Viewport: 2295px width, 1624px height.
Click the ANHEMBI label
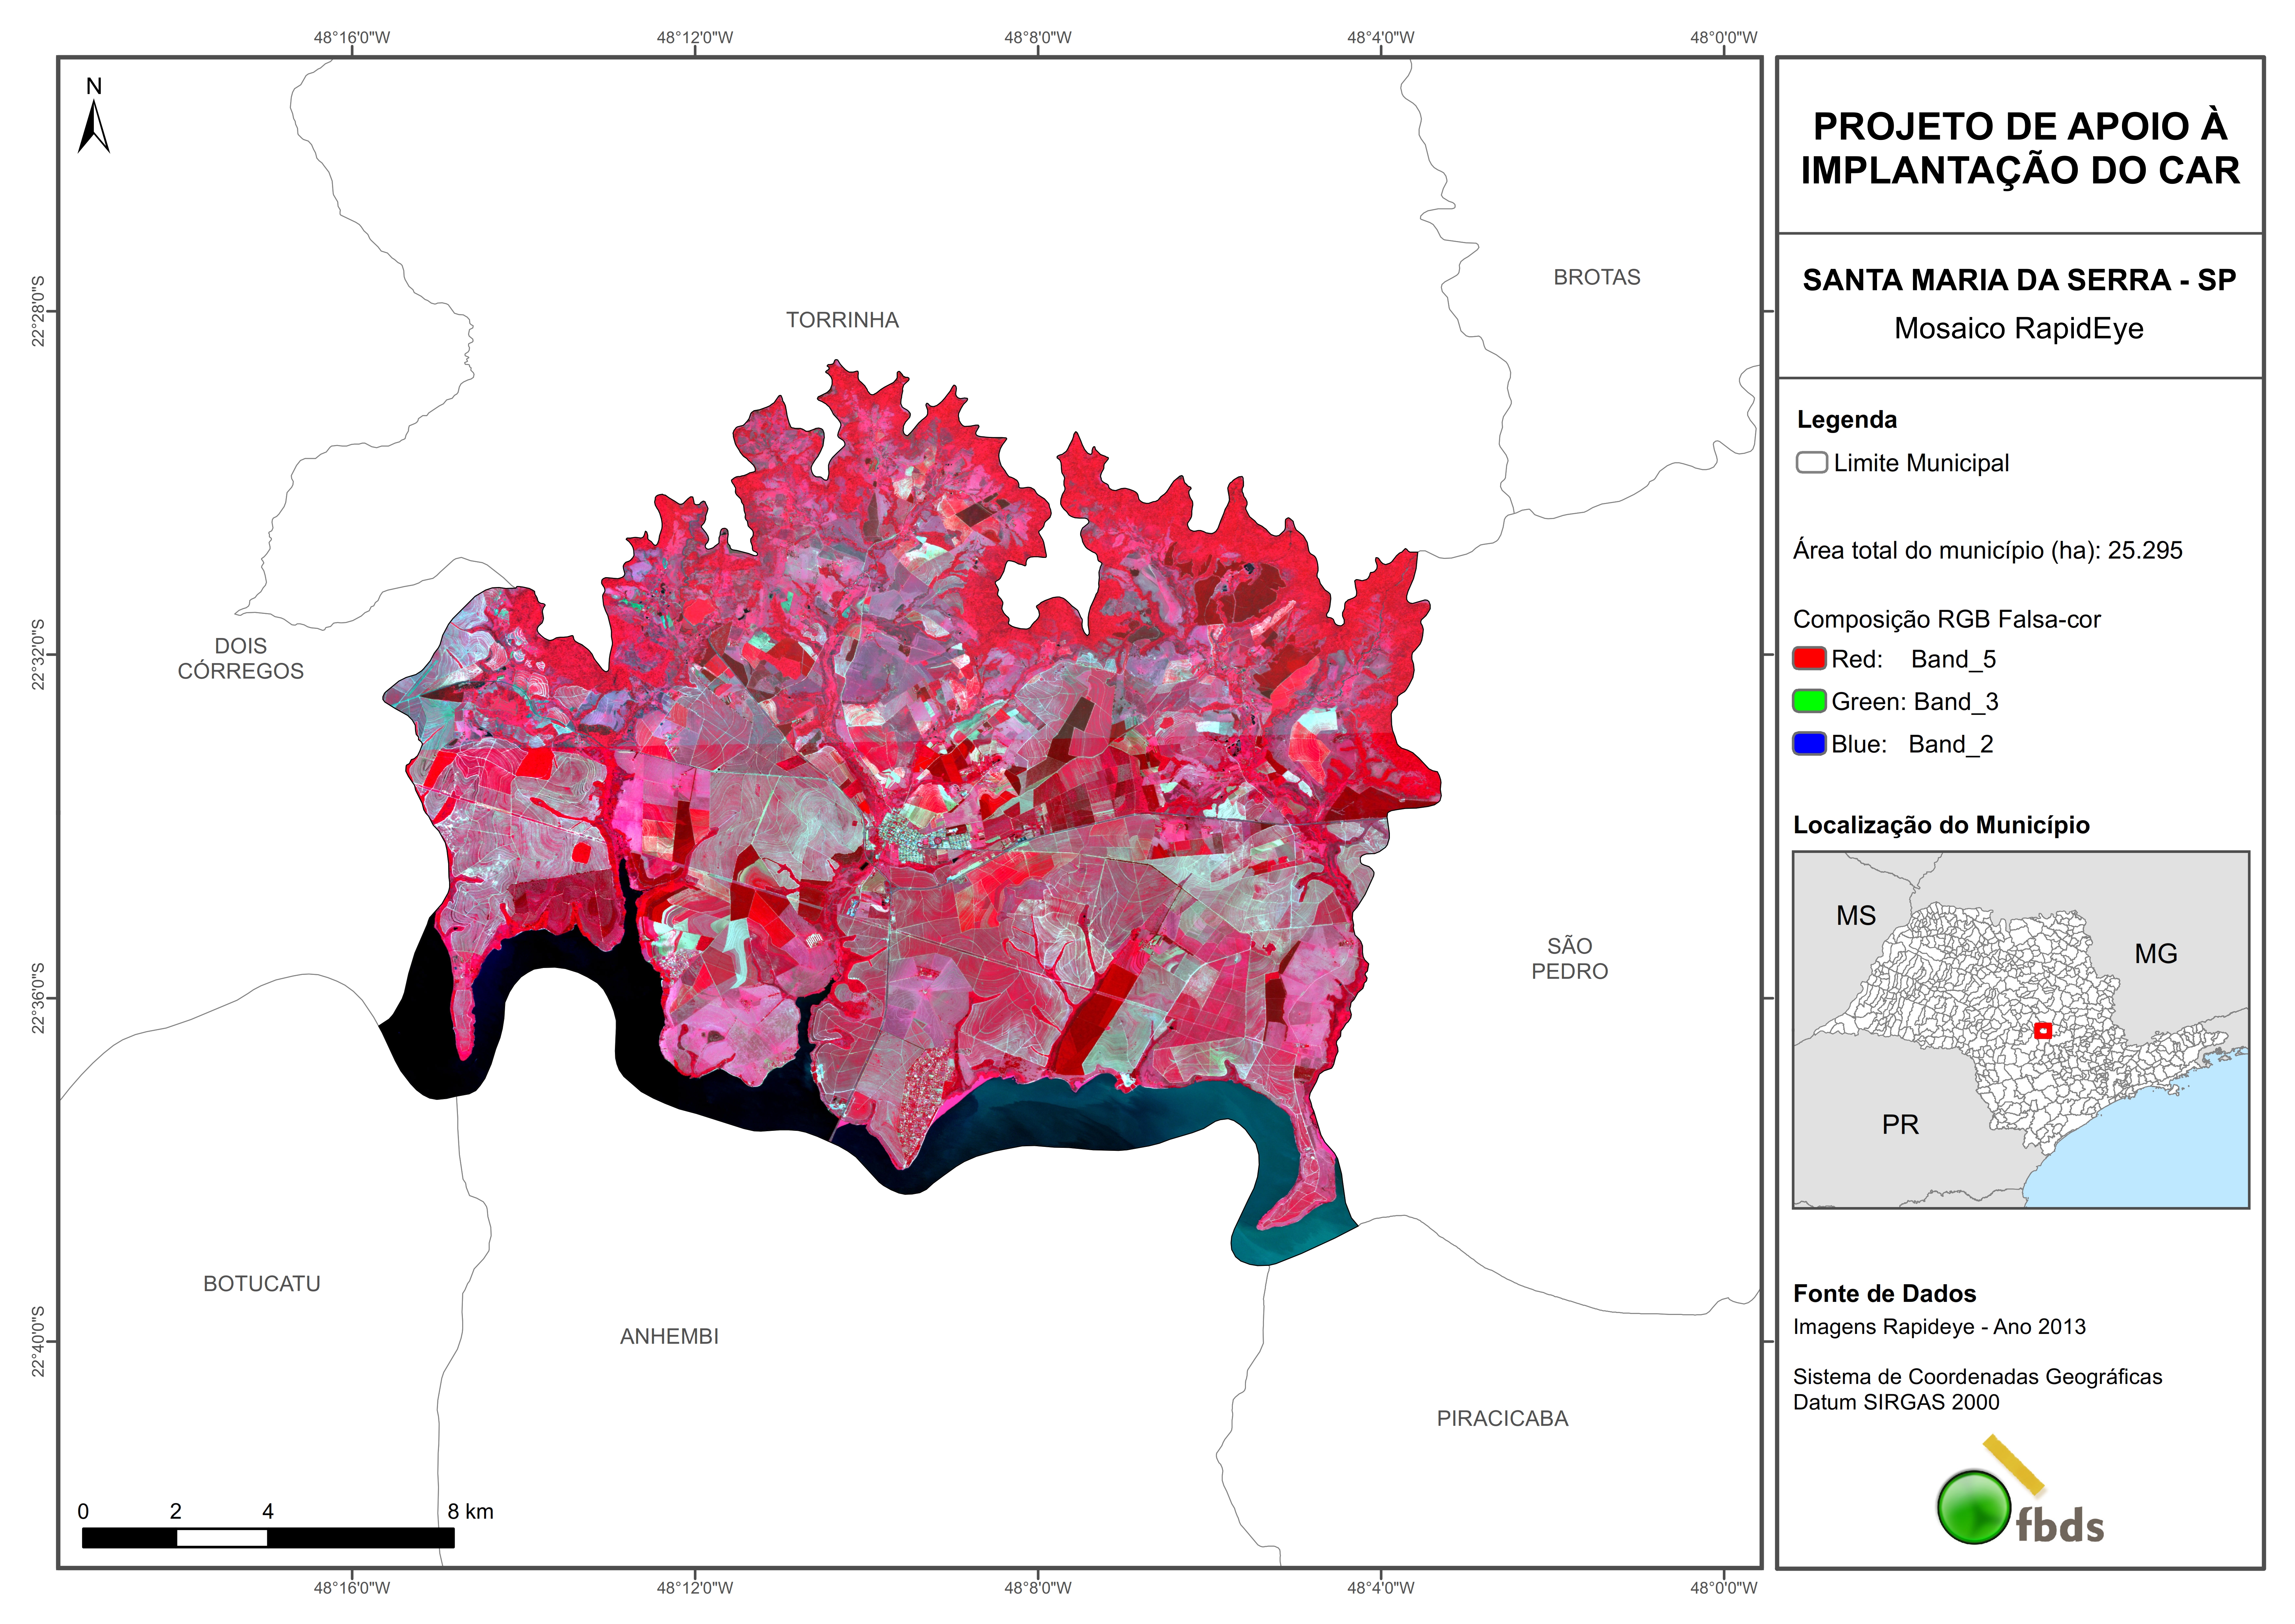(x=669, y=1336)
